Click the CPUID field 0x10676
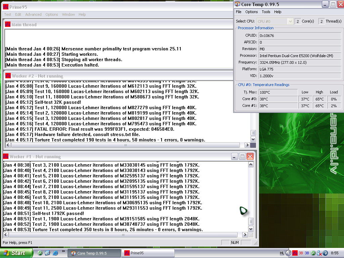Viewport: 344px width, 258px height. pyautogui.click(x=300, y=36)
